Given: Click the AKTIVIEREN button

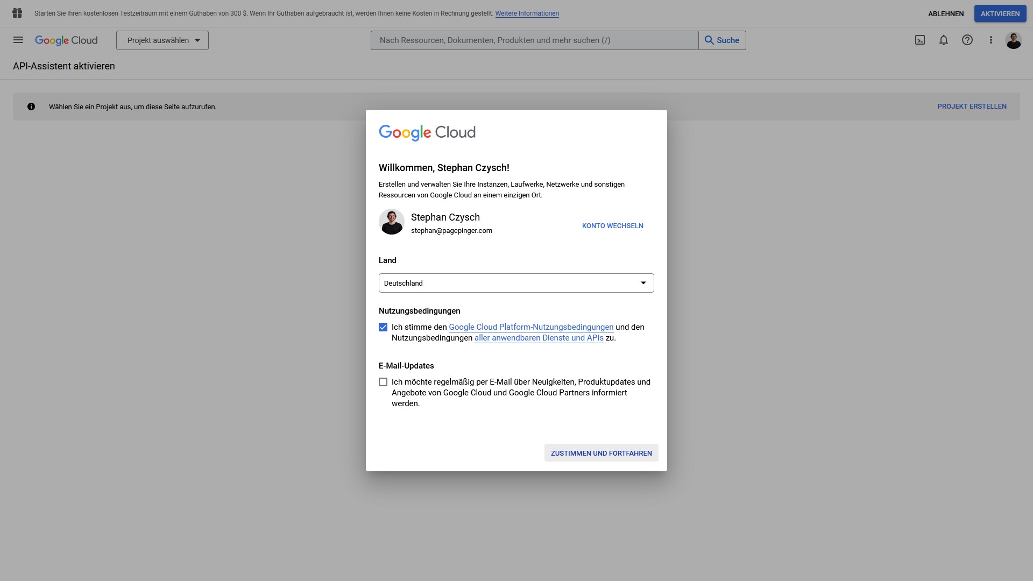Looking at the screenshot, I should tap(1000, 14).
